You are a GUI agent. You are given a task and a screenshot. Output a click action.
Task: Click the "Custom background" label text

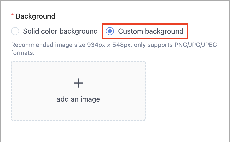pos(151,31)
